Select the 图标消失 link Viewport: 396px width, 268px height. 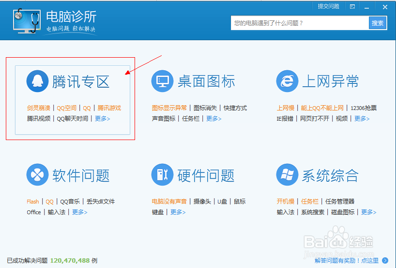point(205,108)
